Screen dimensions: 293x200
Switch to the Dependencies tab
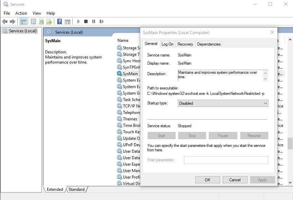(209, 44)
